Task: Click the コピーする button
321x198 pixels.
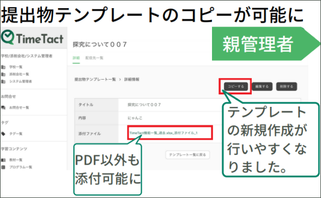Action: pyautogui.click(x=236, y=87)
